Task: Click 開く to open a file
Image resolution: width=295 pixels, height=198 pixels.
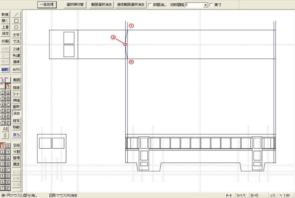Action: pyautogui.click(x=5, y=21)
